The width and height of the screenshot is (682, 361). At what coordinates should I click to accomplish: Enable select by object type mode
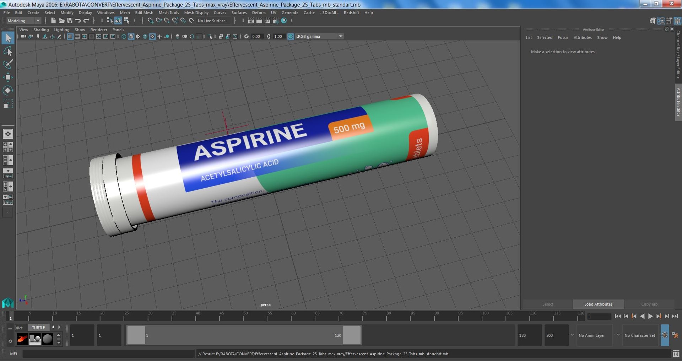pyautogui.click(x=118, y=21)
